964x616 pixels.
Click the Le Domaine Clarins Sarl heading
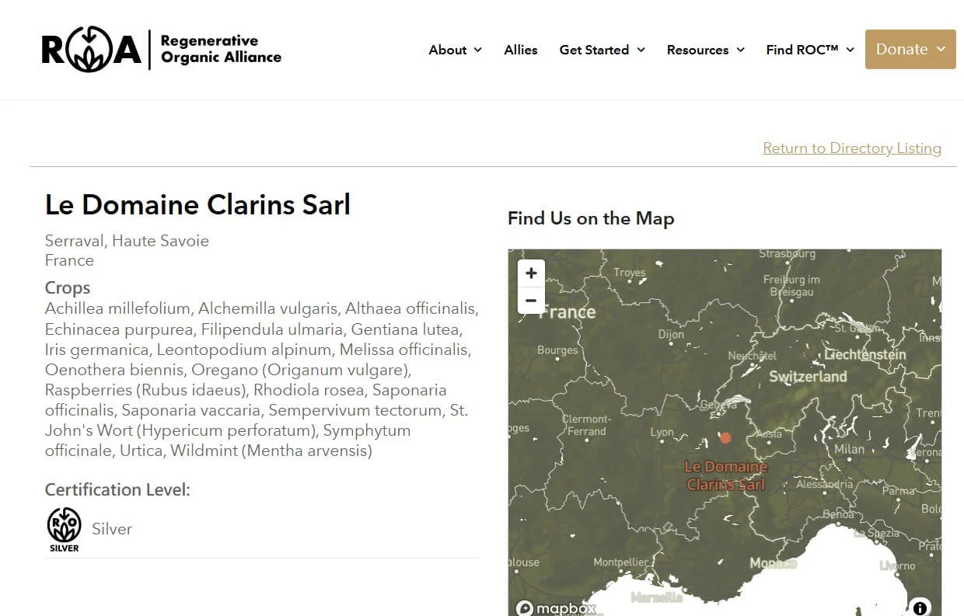[x=197, y=204]
